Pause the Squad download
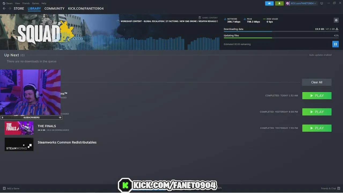The width and height of the screenshot is (343, 193). (335, 44)
